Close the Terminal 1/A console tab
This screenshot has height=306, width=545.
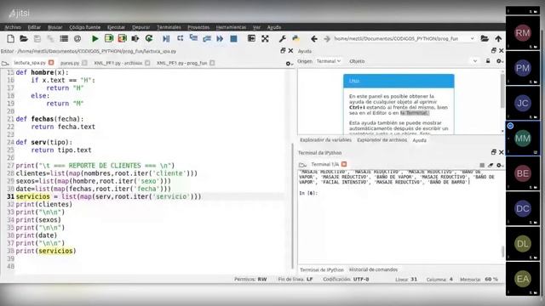pyautogui.click(x=344, y=164)
